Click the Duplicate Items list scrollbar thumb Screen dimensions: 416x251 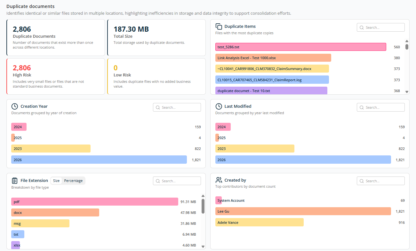[407, 47]
